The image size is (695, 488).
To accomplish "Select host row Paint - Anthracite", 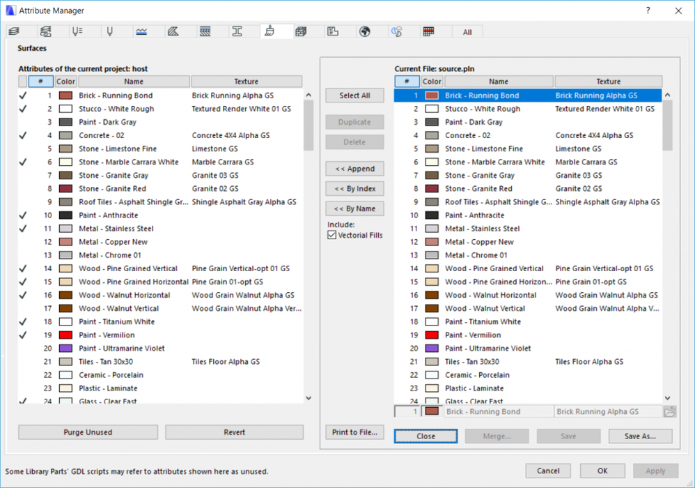I will 160,215.
